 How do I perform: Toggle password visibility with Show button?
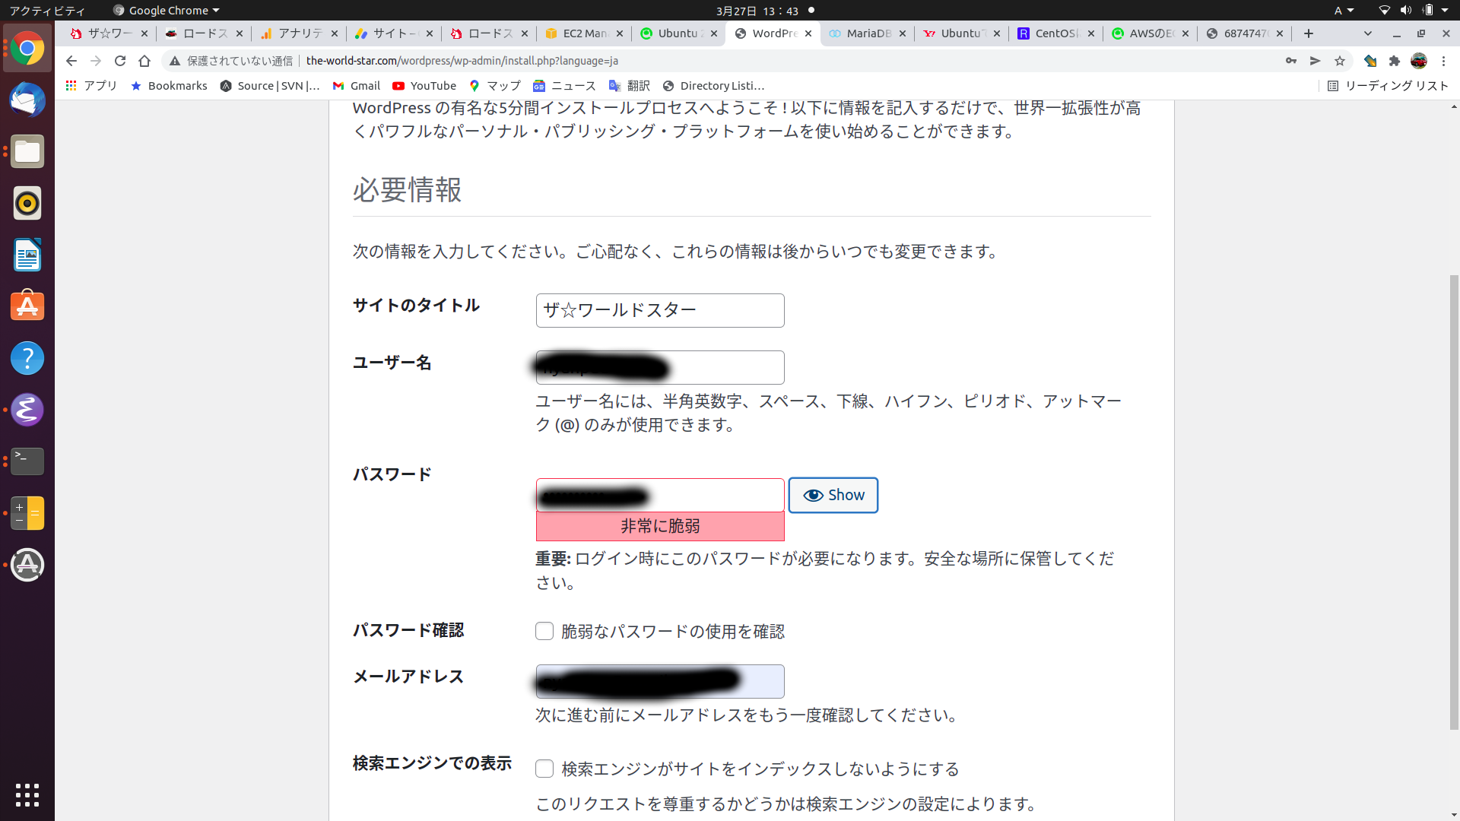point(833,495)
